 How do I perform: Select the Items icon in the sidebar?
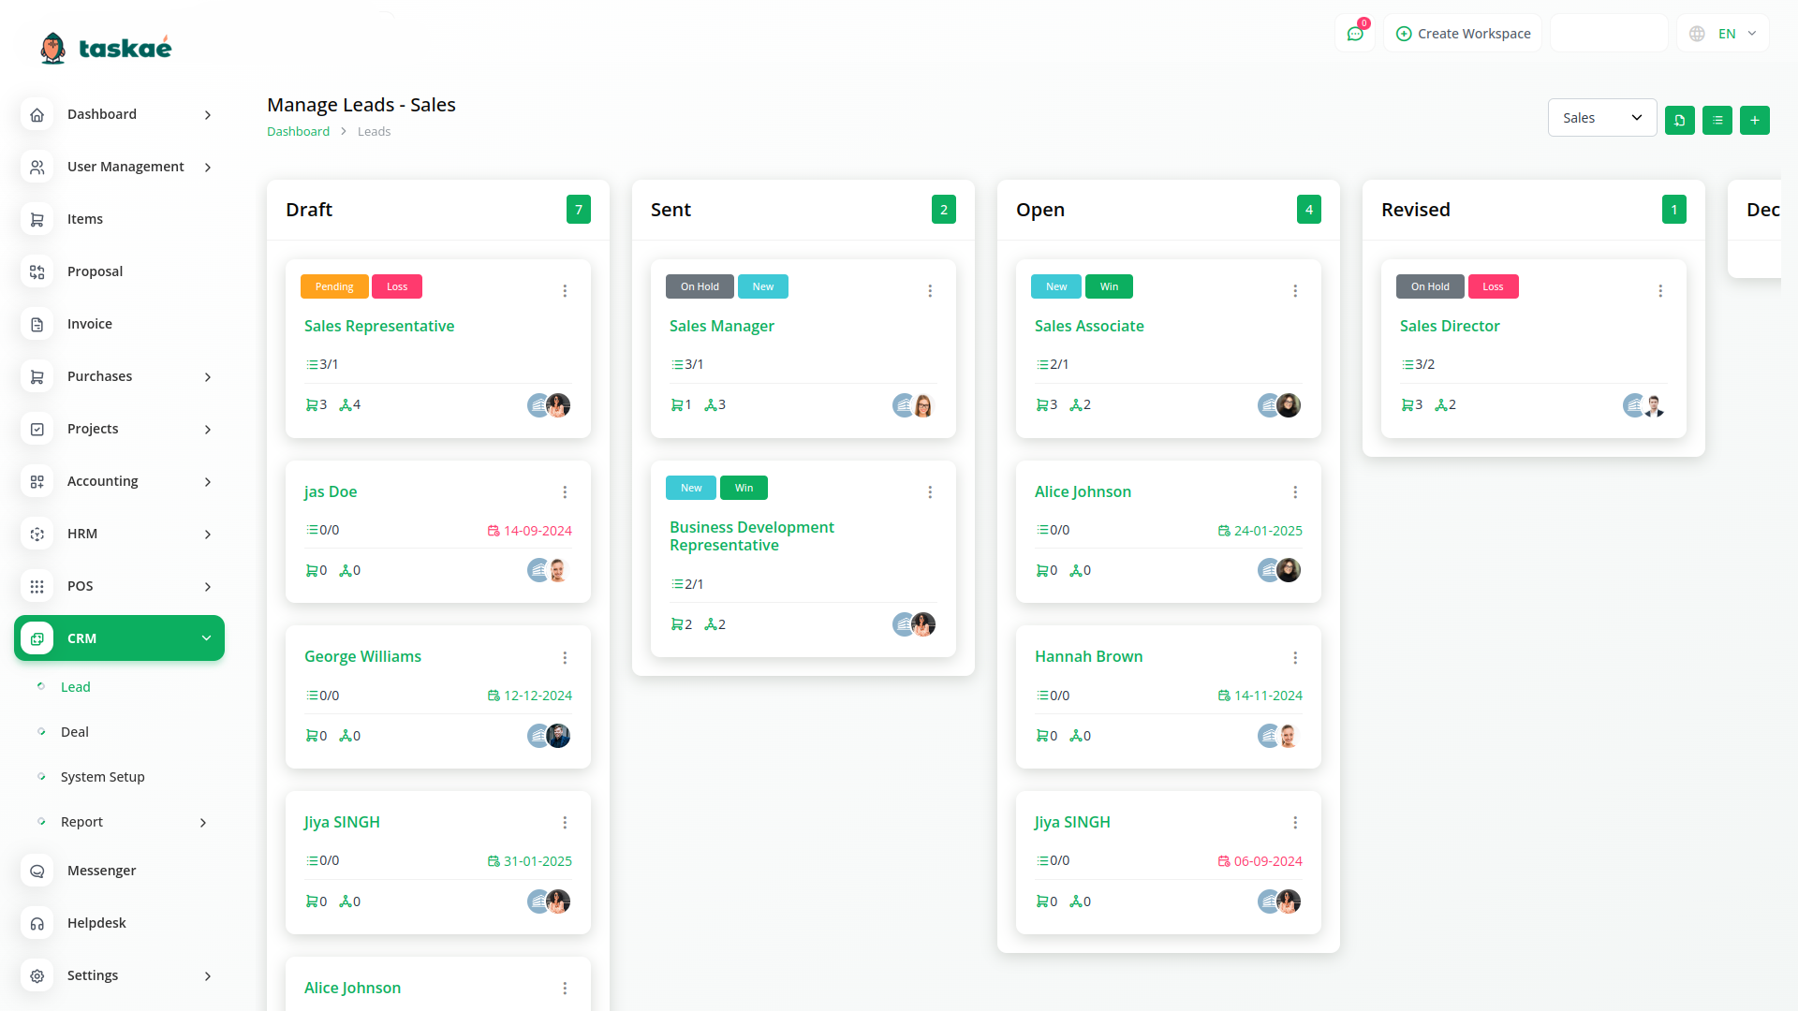(37, 219)
